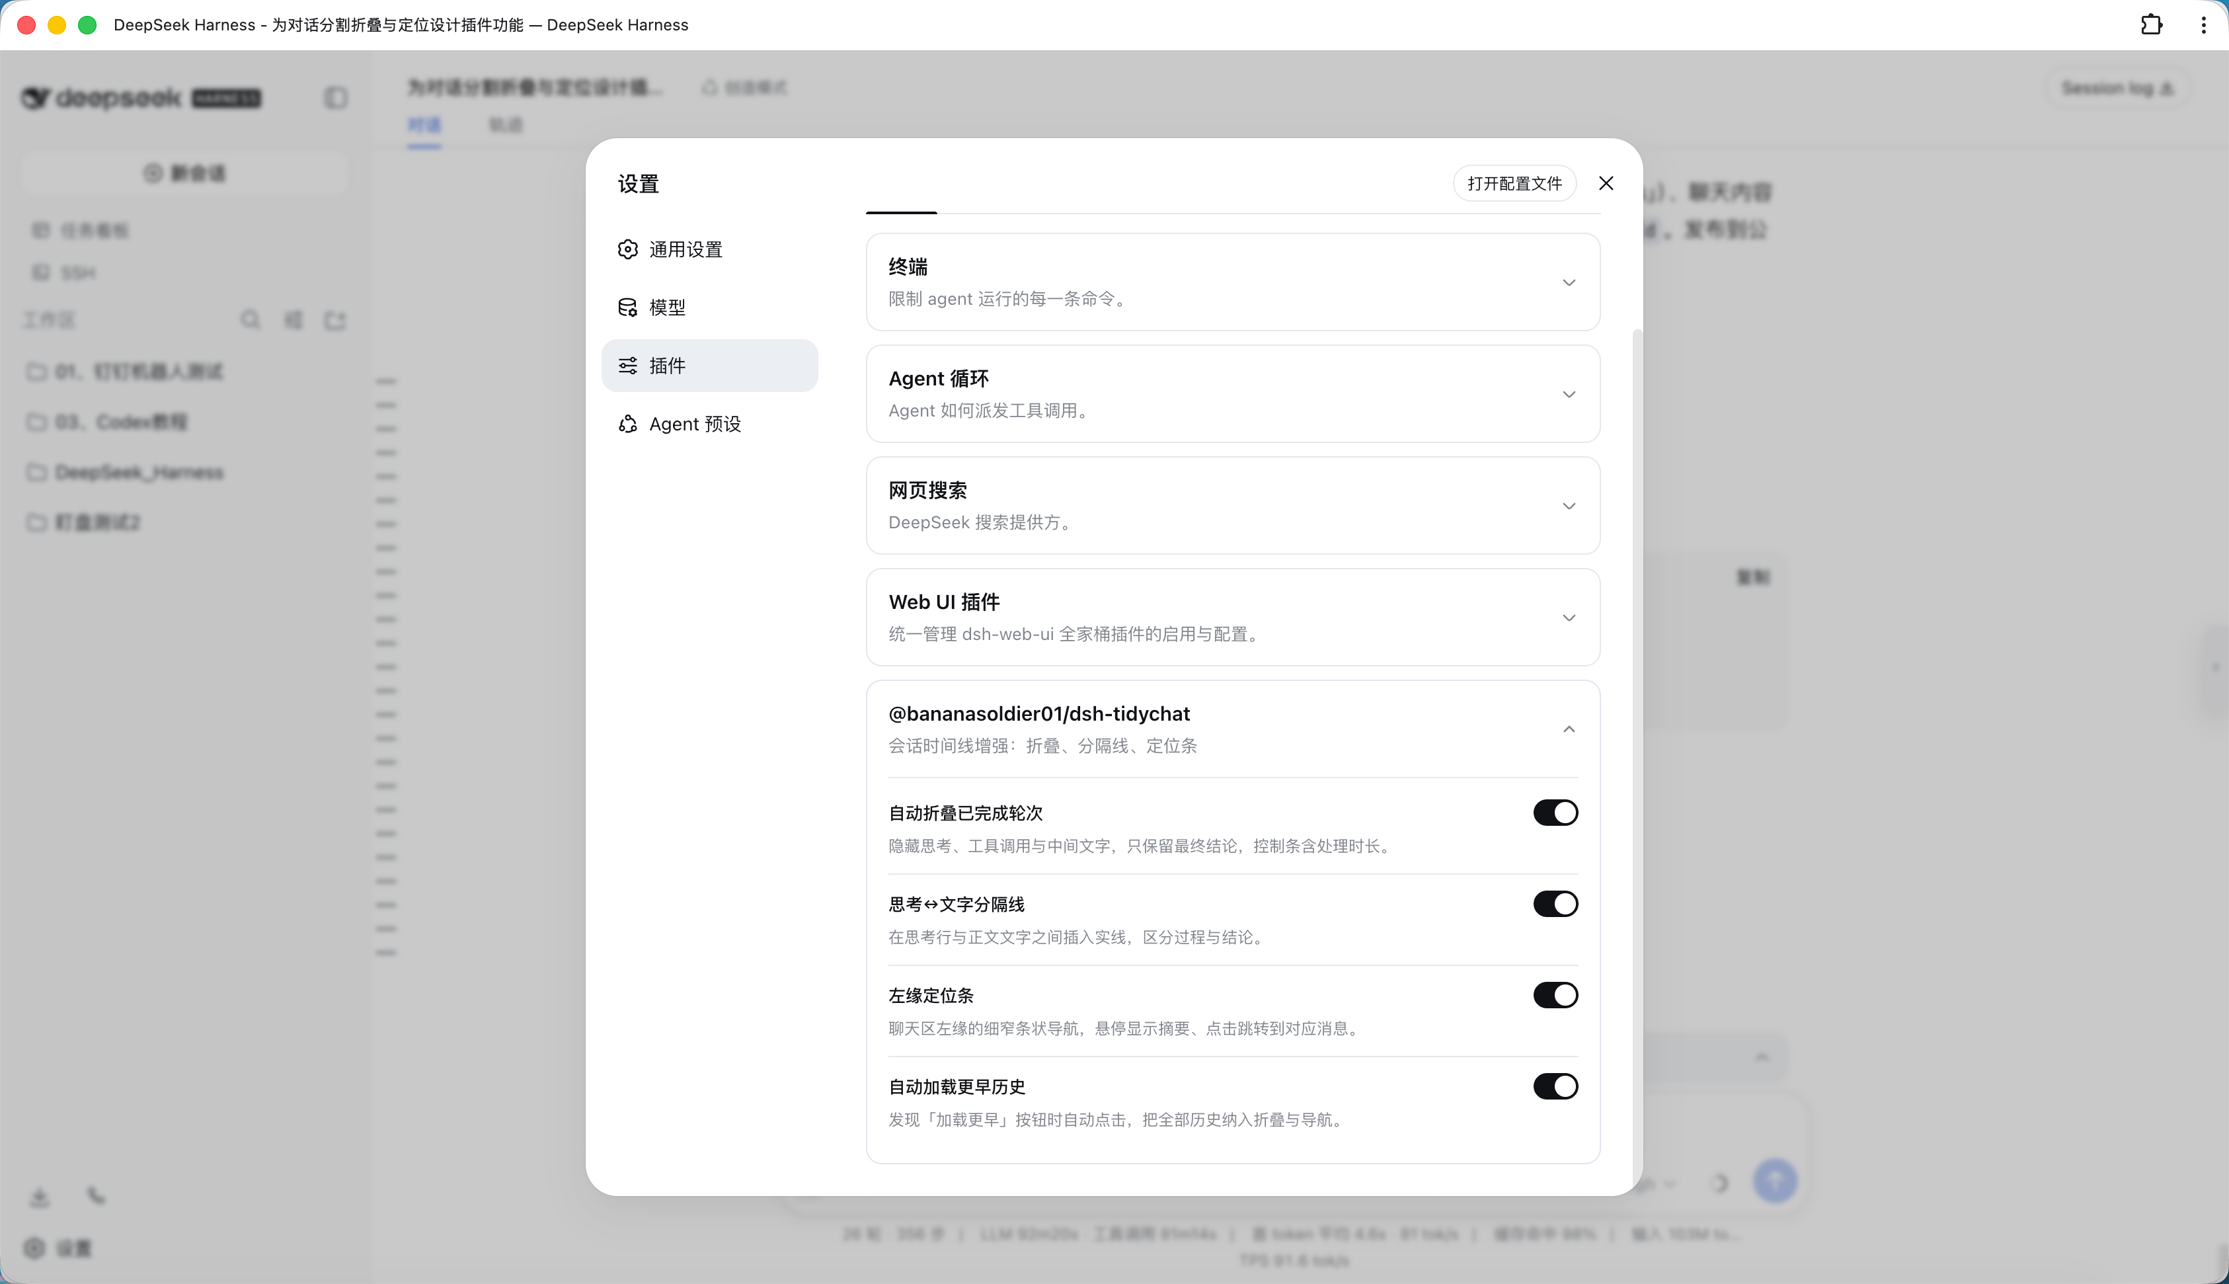Open the SSH sidebar entry
This screenshot has width=2229, height=1284.
63,272
